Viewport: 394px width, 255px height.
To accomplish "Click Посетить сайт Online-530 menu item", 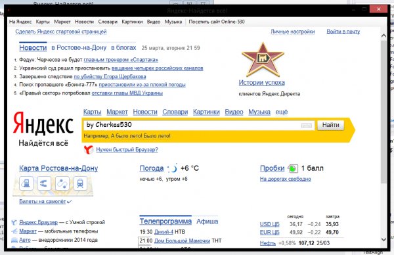I will (x=217, y=22).
